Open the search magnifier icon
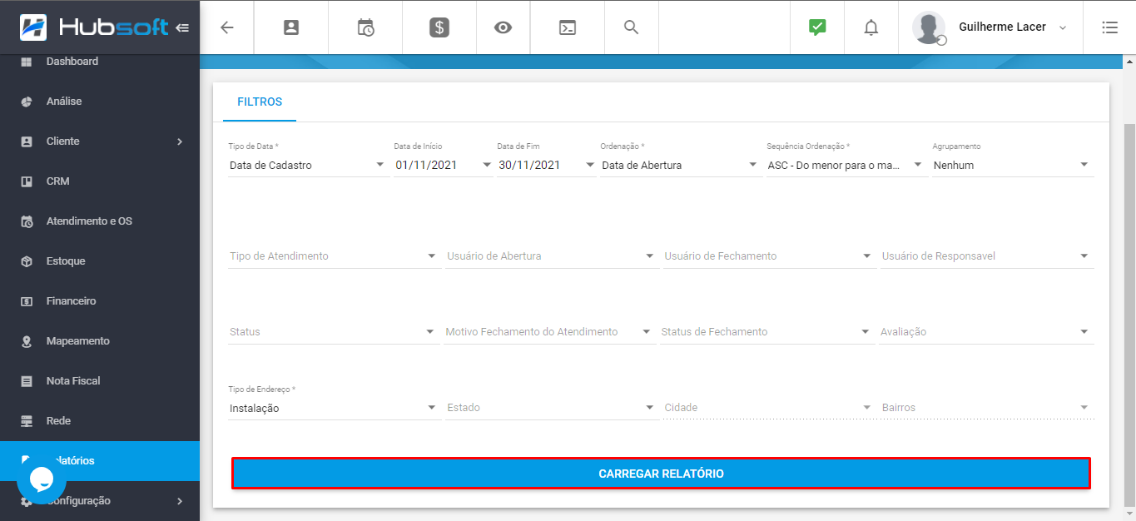 pyautogui.click(x=631, y=27)
